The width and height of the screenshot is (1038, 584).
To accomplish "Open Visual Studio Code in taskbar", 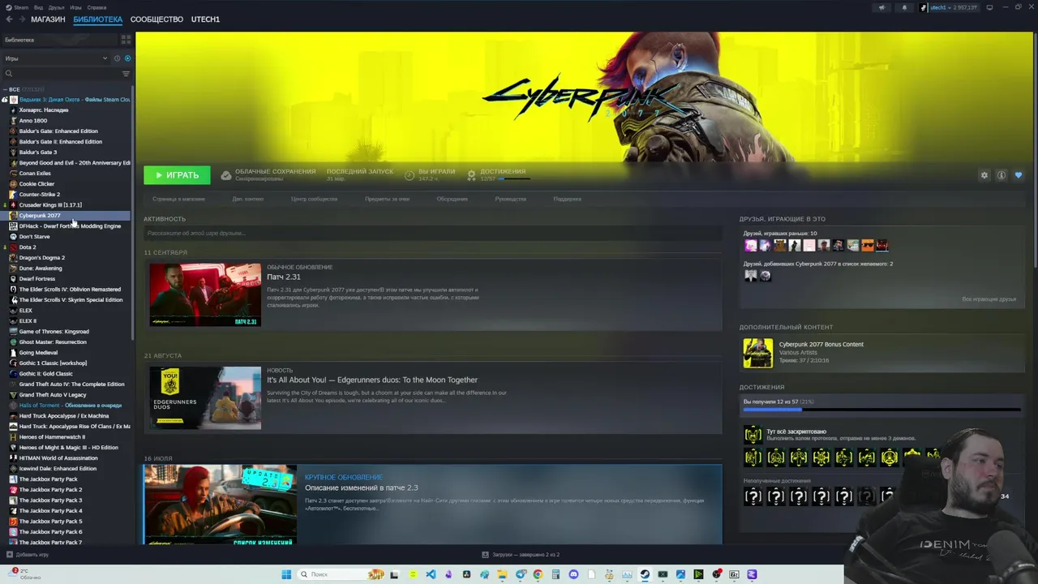I will pos(431,574).
